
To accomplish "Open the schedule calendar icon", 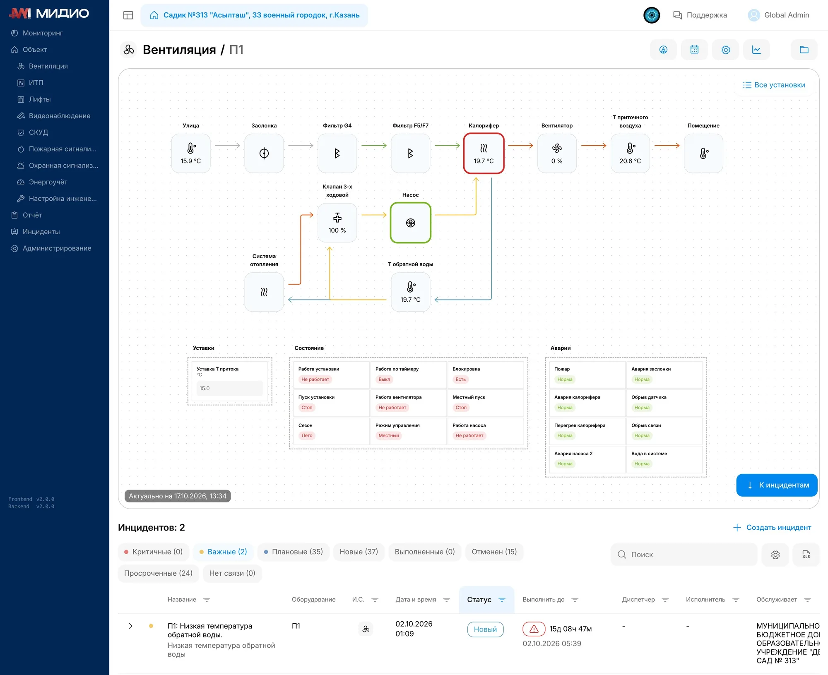I will [694, 50].
